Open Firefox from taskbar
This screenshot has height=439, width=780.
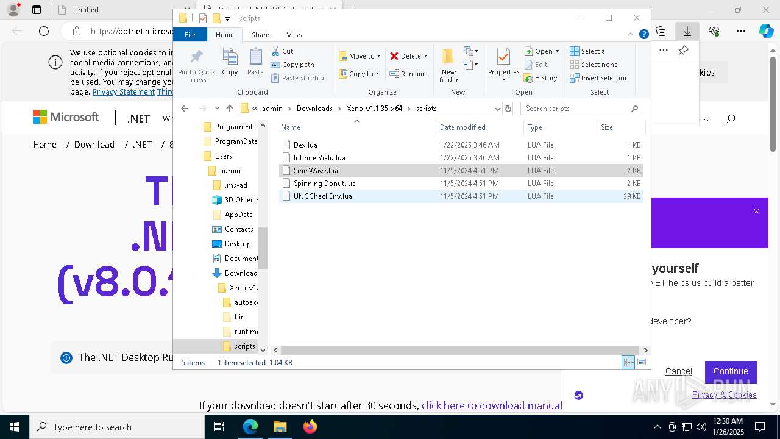tap(310, 427)
